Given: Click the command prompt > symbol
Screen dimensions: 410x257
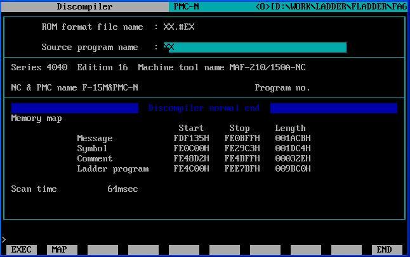Looking at the screenshot, I should [4, 239].
